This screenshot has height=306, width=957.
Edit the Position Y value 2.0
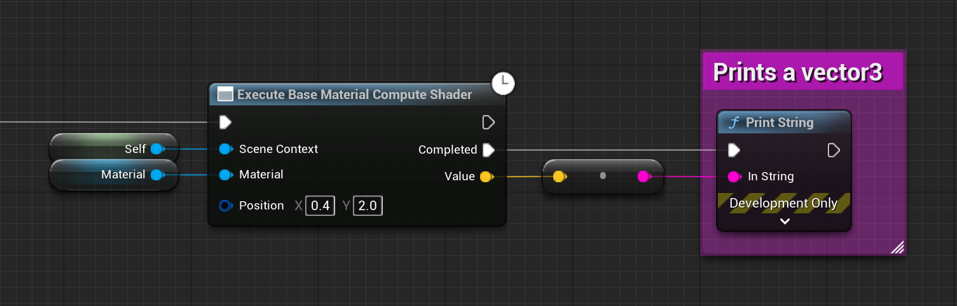coord(368,206)
